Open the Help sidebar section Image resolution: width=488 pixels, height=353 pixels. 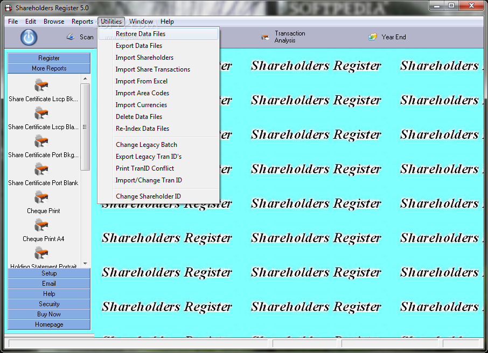(49, 294)
